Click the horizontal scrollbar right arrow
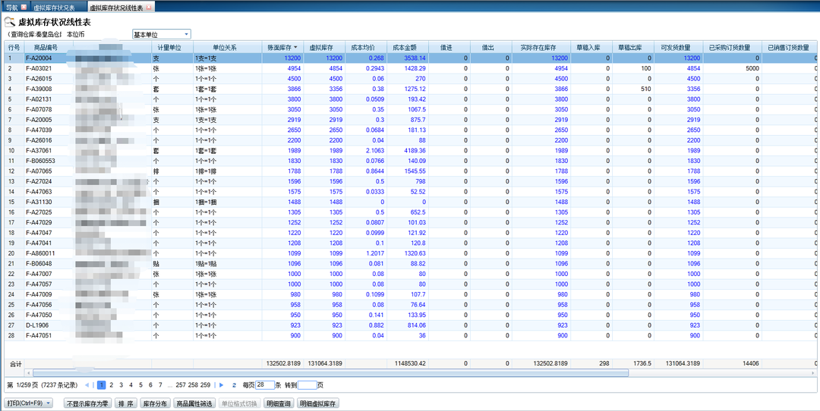This screenshot has height=411, width=820. click(813, 373)
